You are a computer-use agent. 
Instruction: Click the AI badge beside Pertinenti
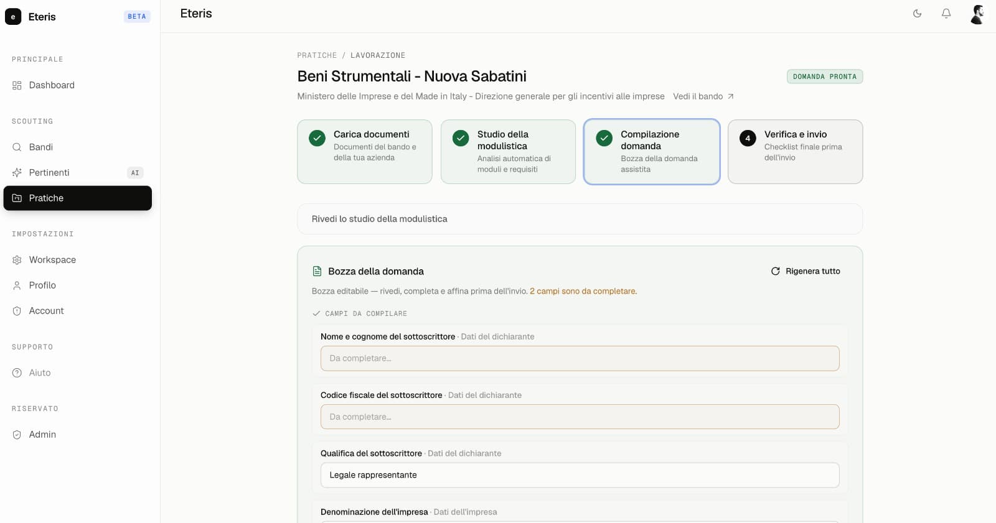click(135, 173)
